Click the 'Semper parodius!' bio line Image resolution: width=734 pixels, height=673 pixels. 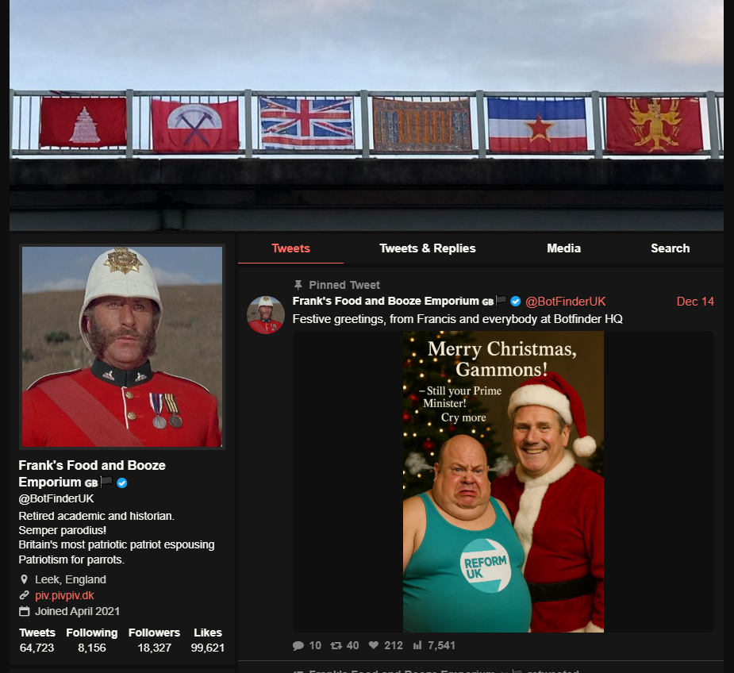tap(62, 531)
